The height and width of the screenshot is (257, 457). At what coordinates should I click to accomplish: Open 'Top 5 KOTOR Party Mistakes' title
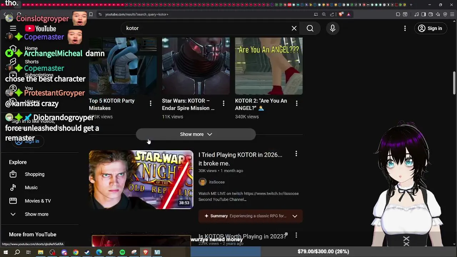[x=112, y=104]
